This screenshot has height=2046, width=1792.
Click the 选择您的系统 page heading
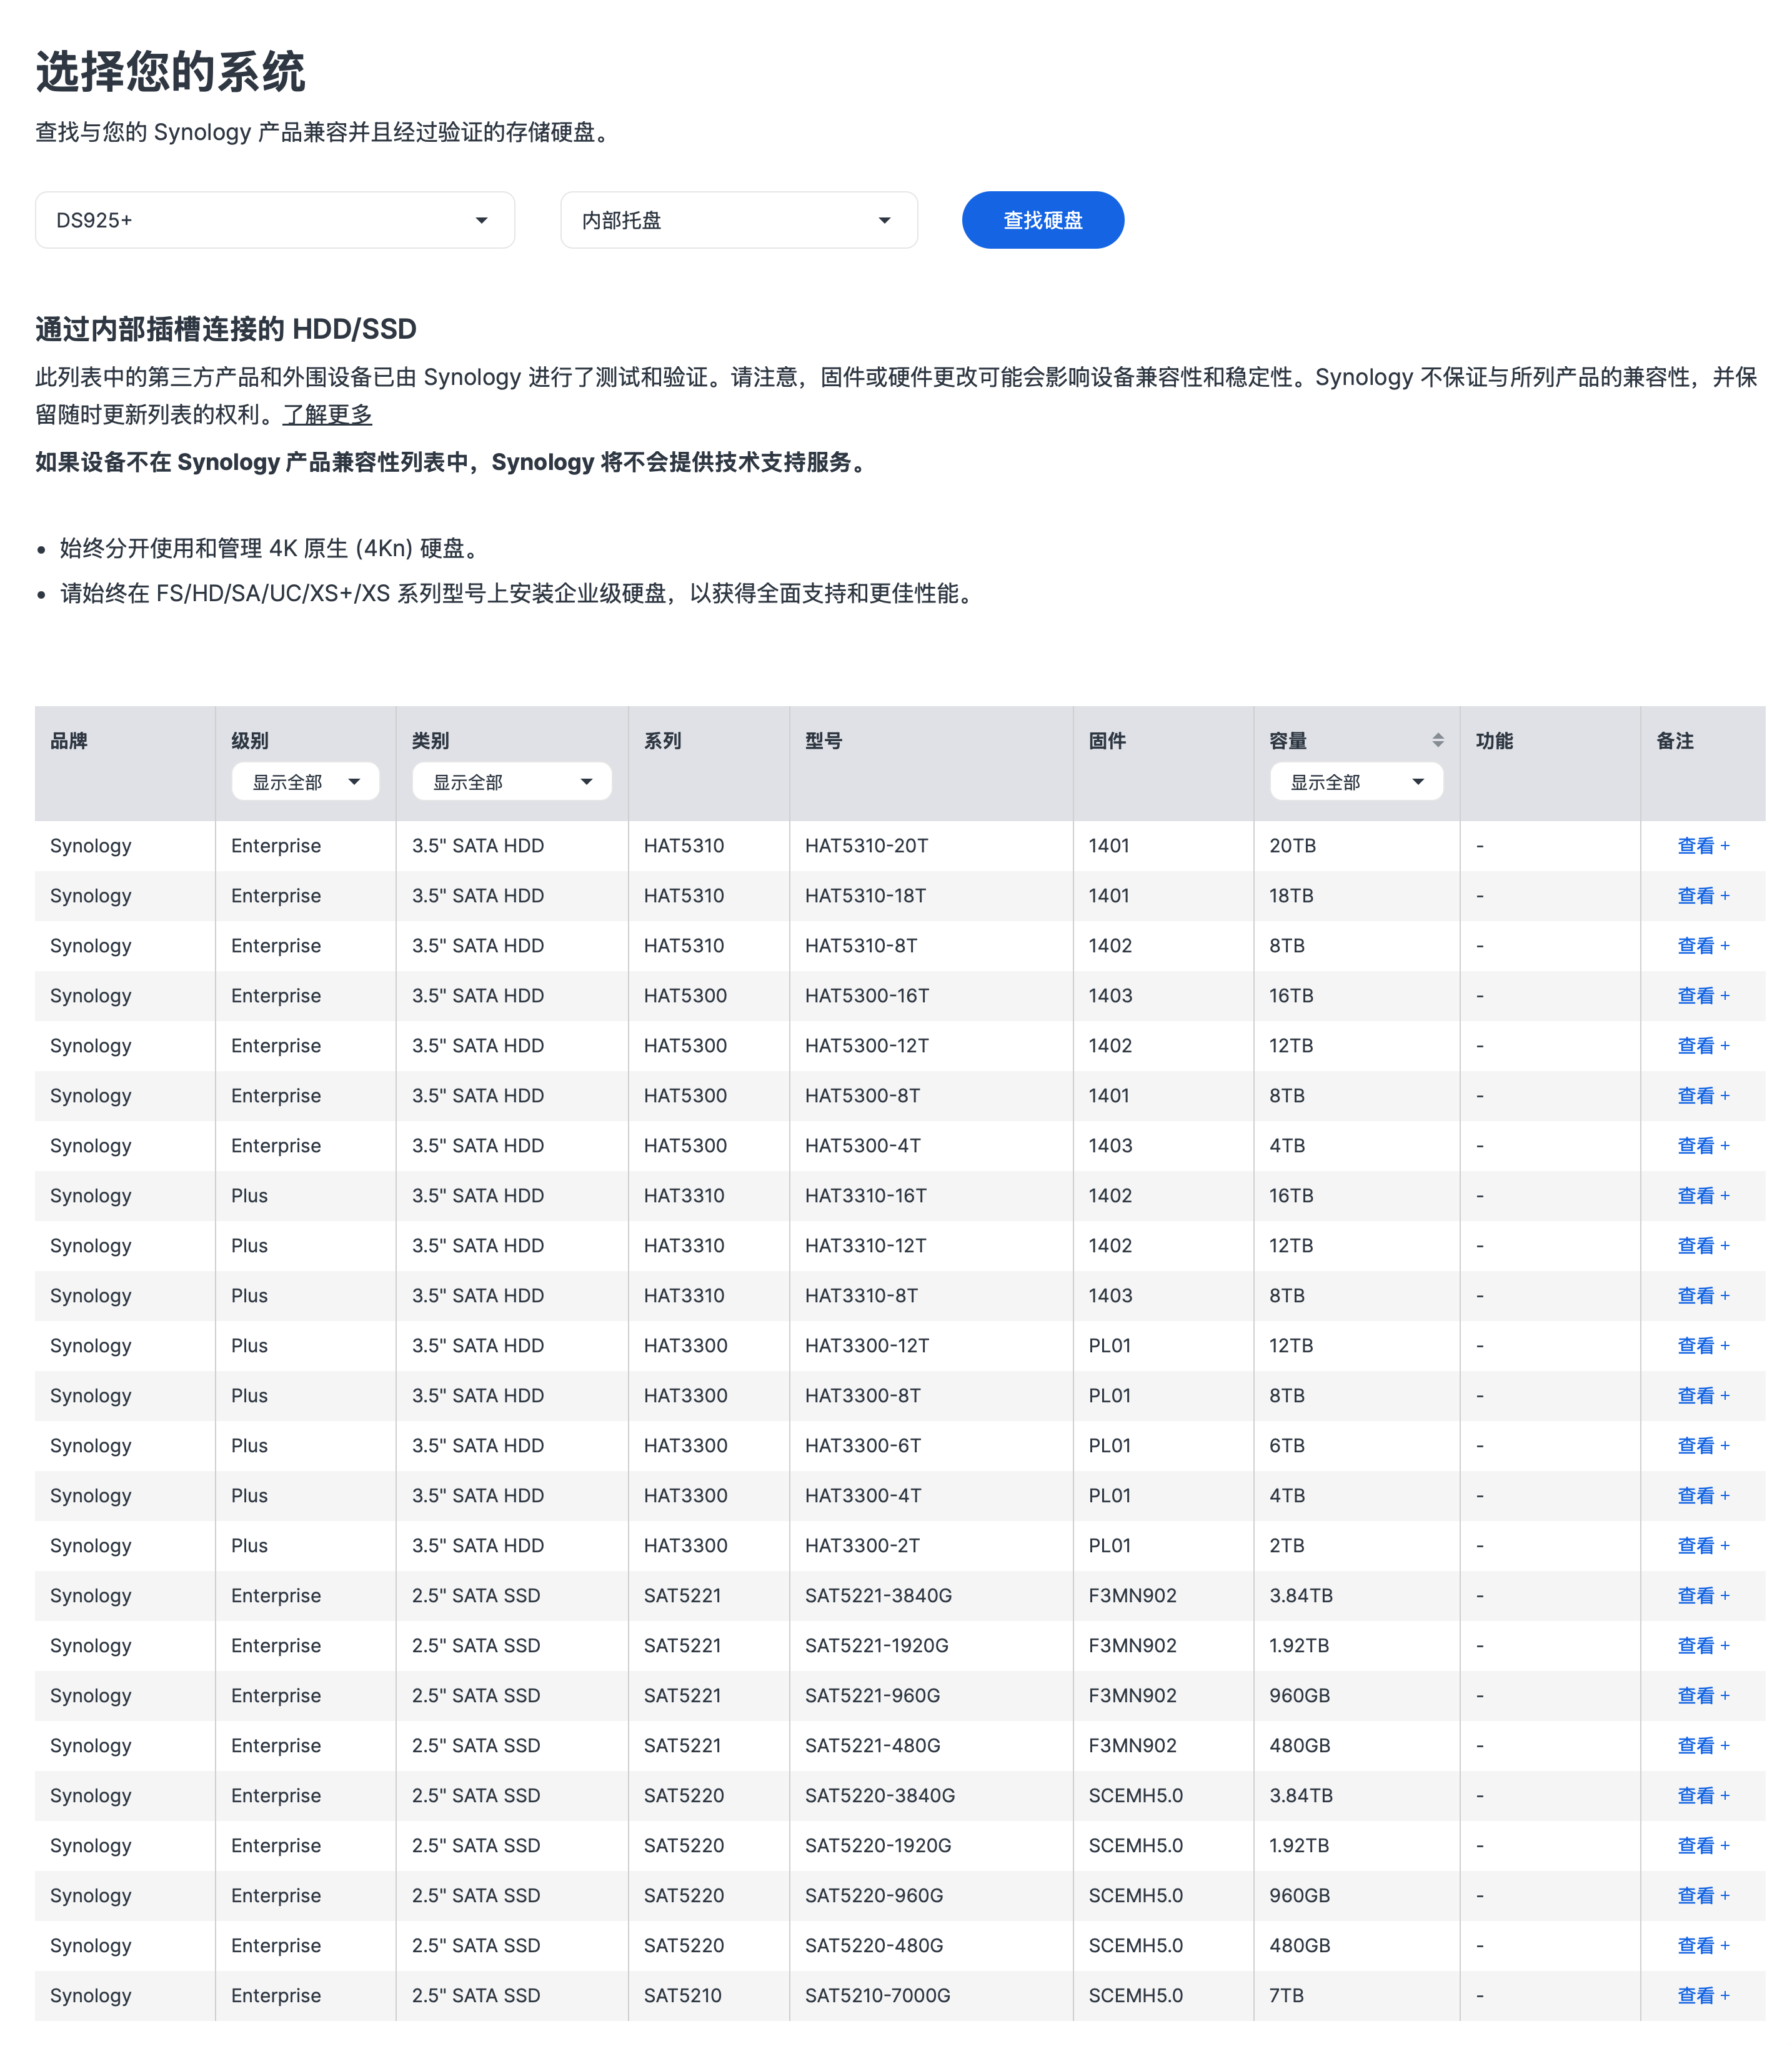(x=170, y=72)
